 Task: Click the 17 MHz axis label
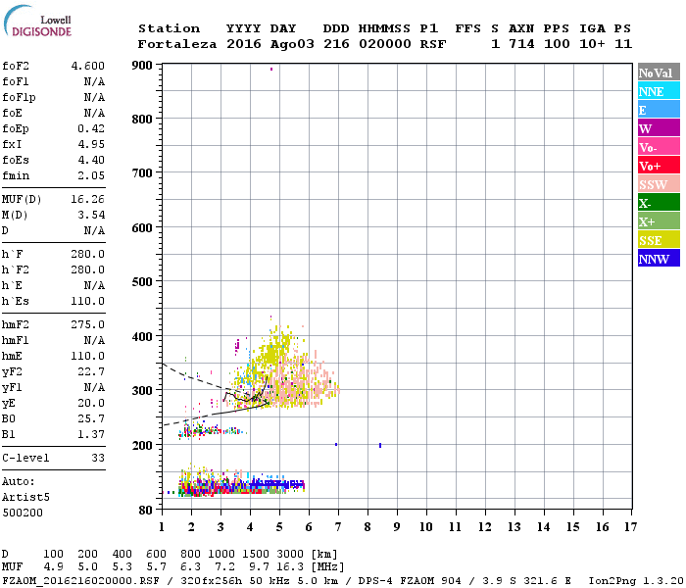[x=630, y=527]
